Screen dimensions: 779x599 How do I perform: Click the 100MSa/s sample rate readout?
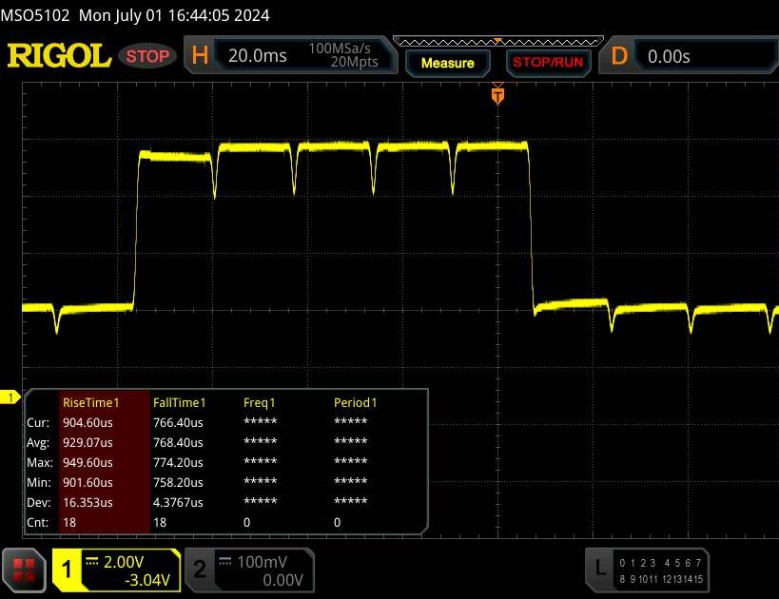pyautogui.click(x=340, y=48)
